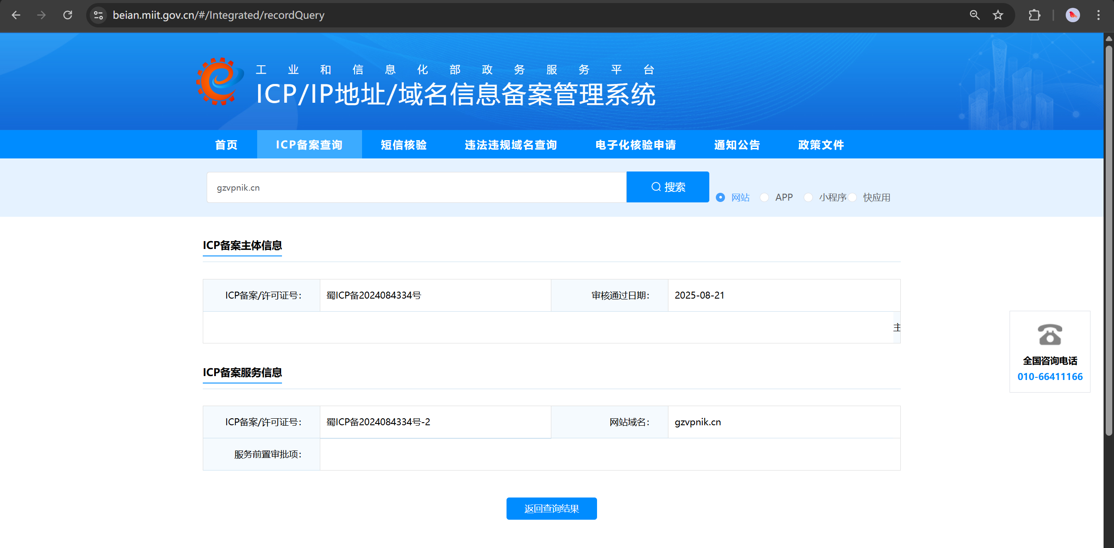Select the 网站 radio button

721,198
